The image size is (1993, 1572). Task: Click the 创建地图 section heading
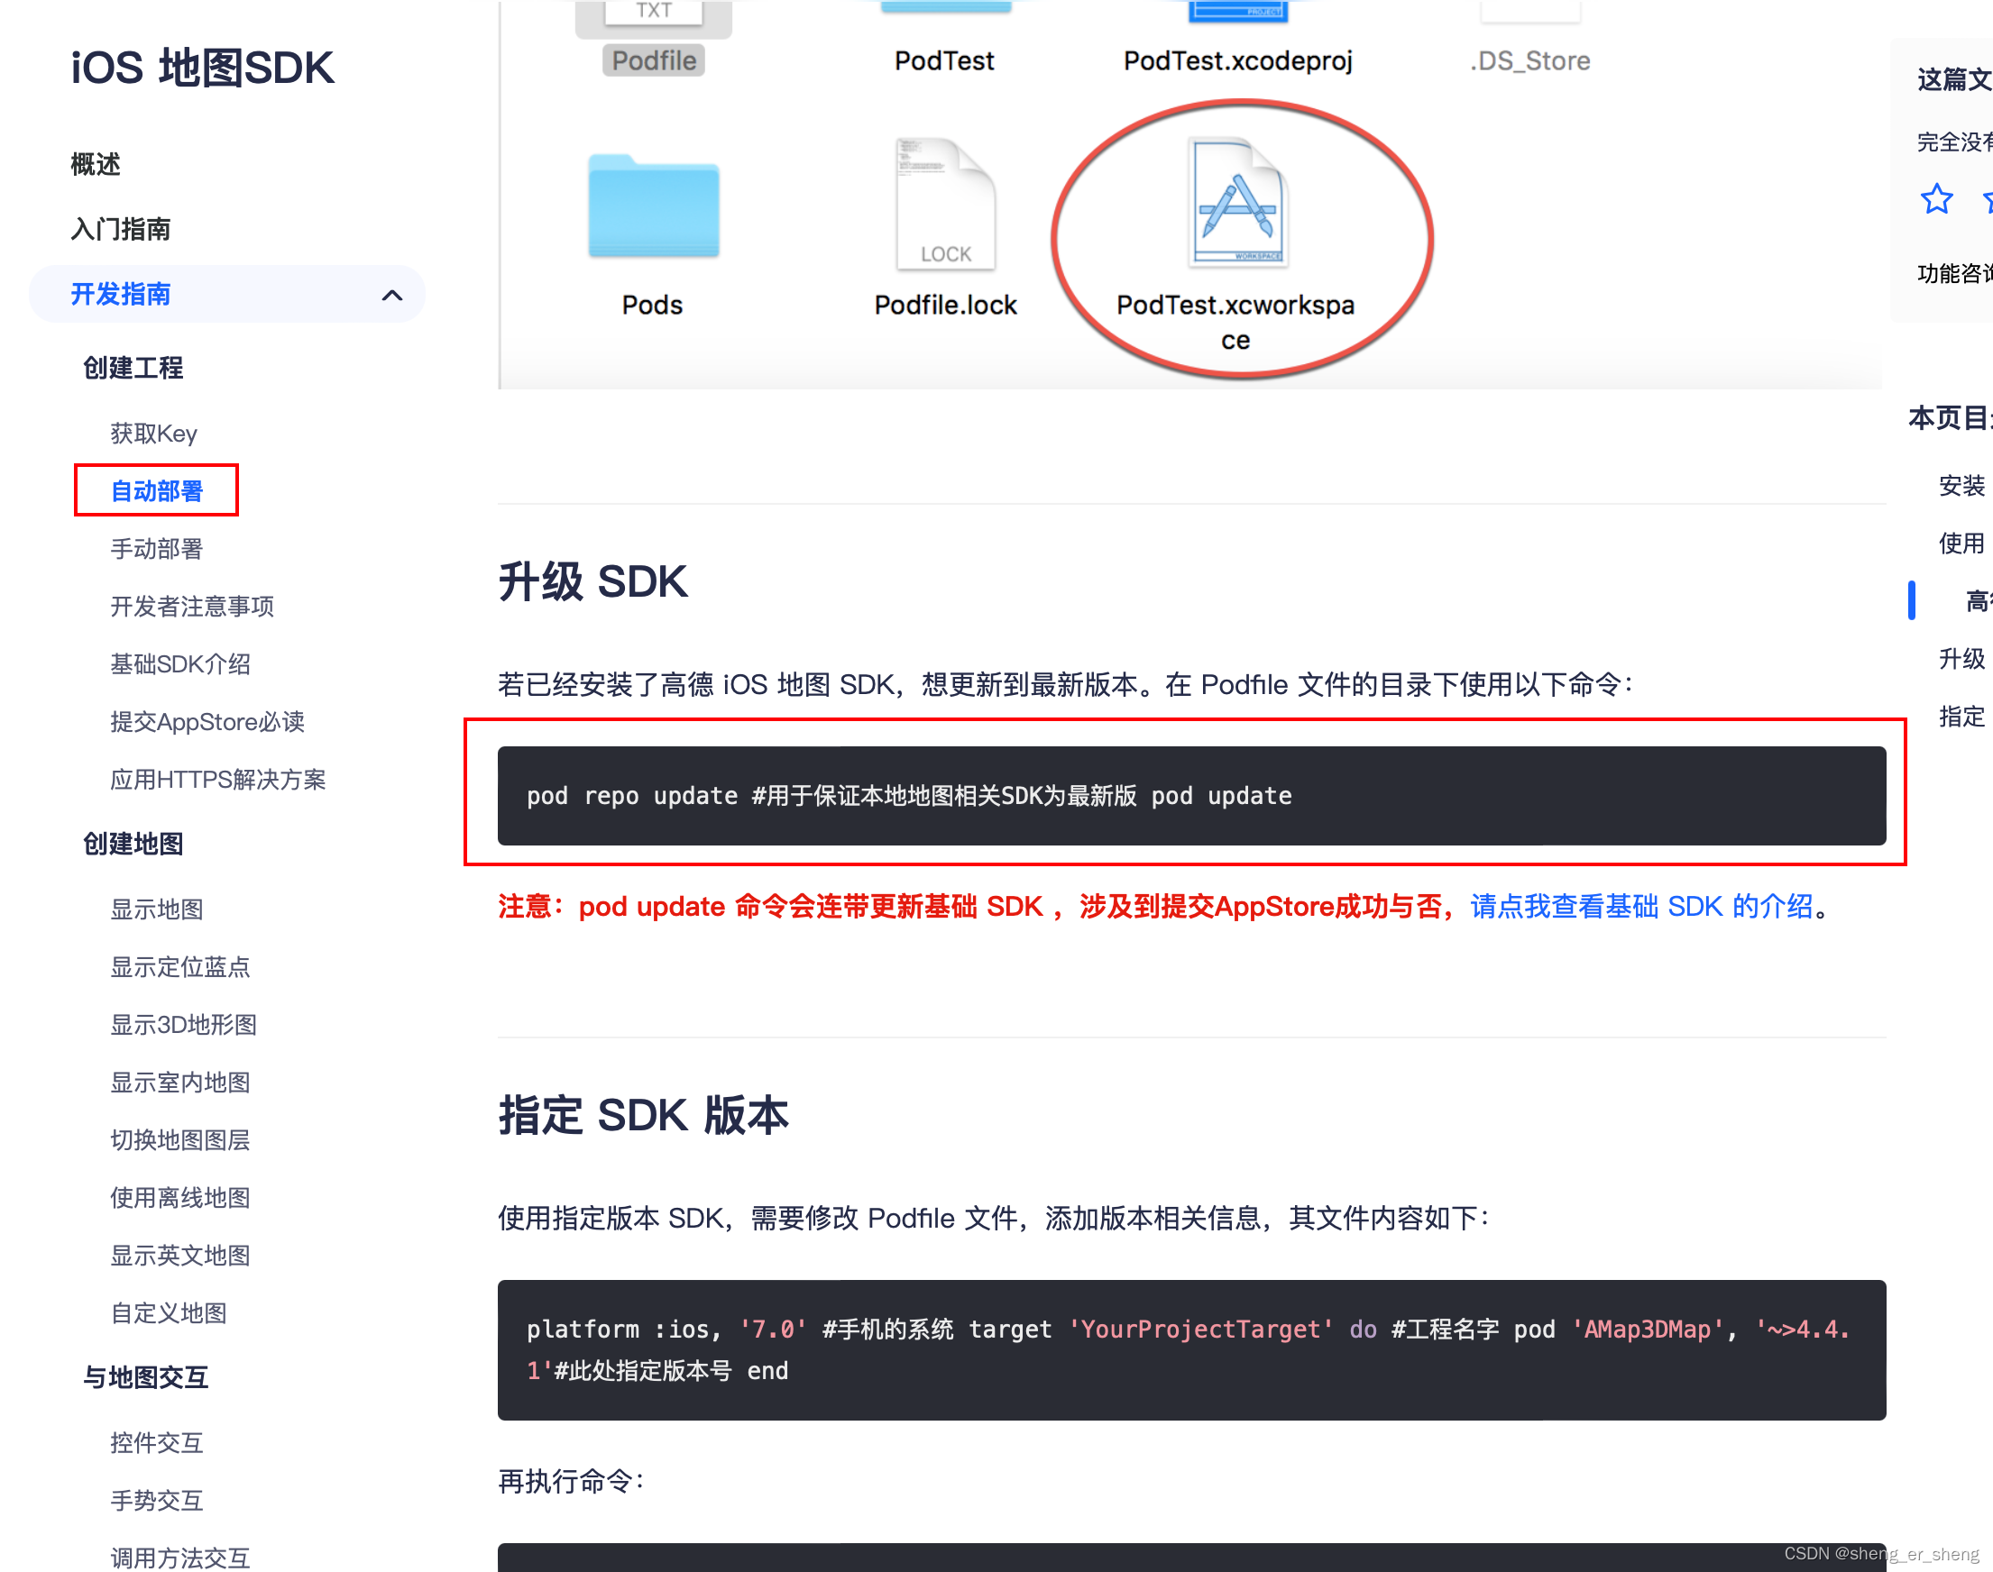[133, 844]
